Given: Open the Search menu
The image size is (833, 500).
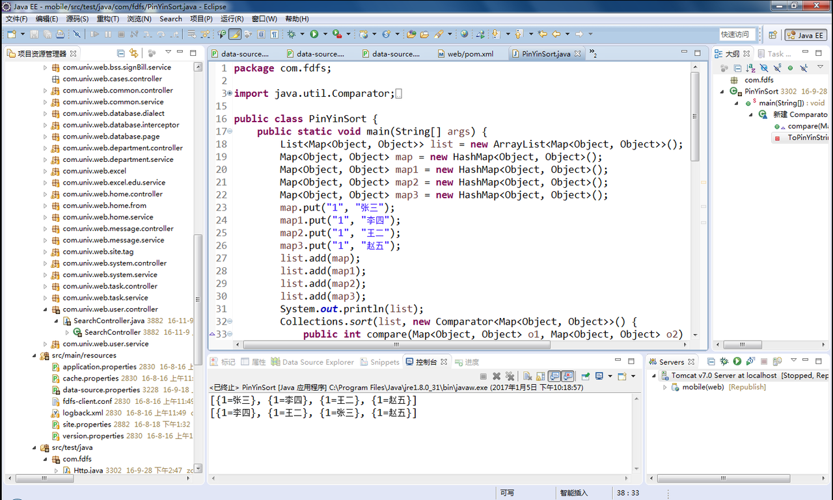Looking at the screenshot, I should (x=171, y=19).
